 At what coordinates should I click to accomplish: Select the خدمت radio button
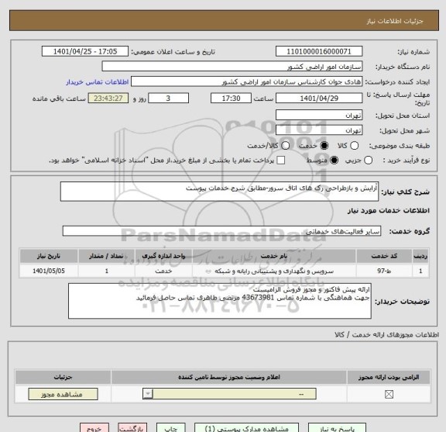point(324,146)
